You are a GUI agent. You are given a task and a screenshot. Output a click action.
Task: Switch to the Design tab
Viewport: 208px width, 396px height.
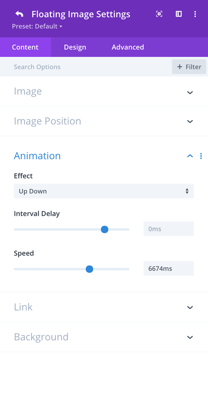click(75, 47)
